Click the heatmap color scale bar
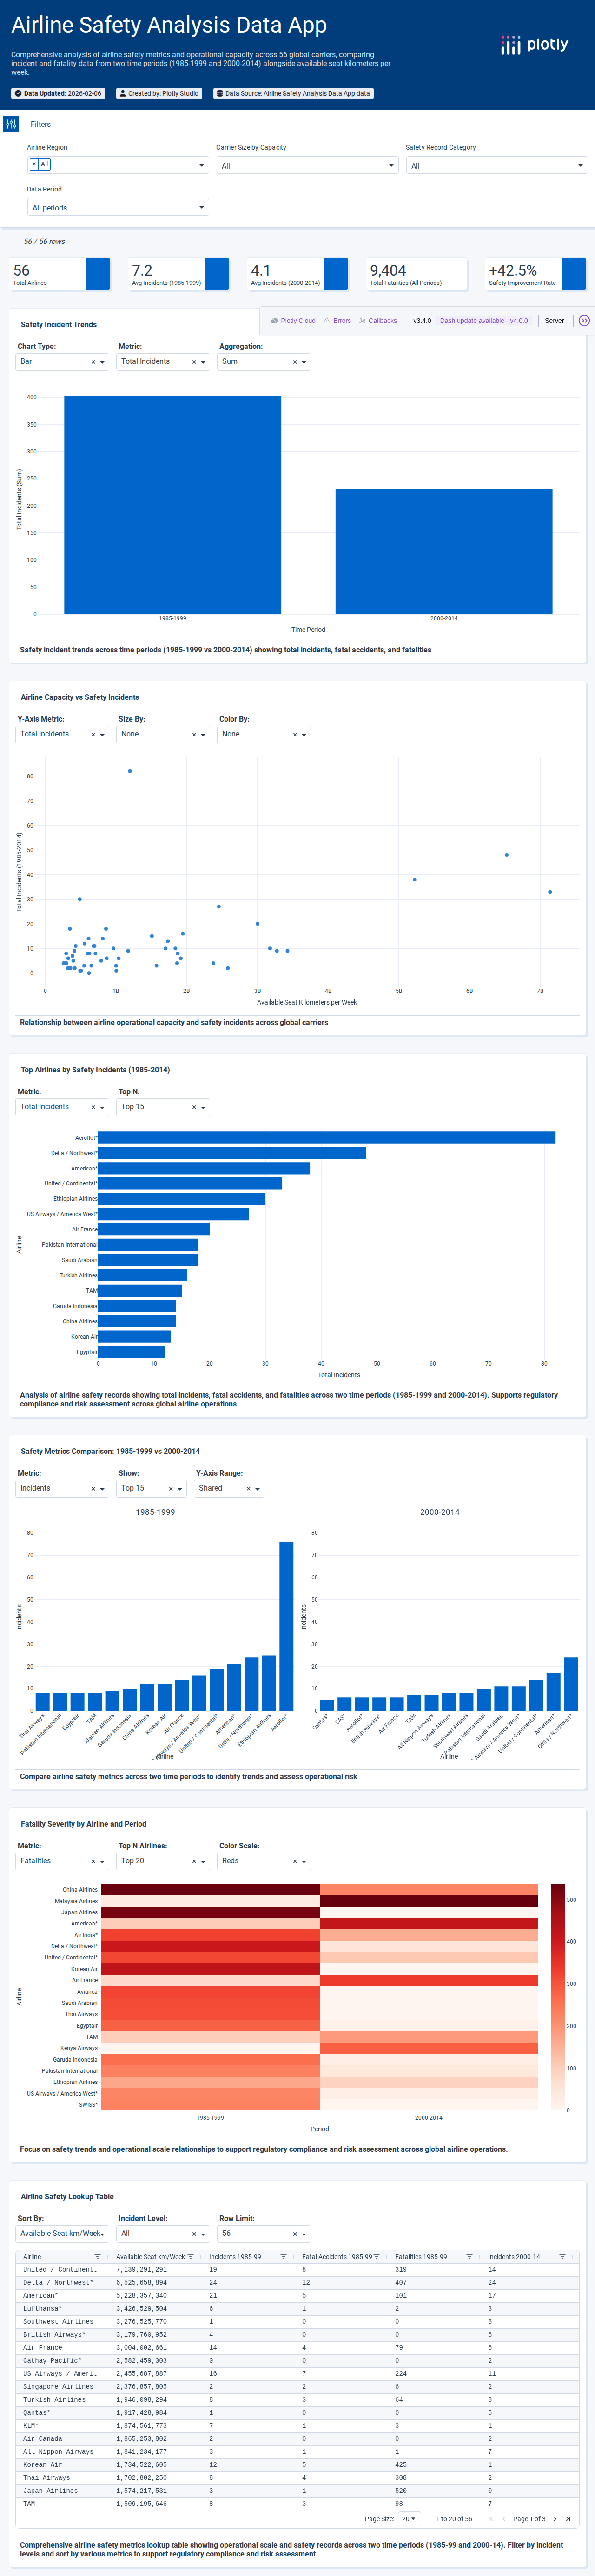This screenshot has width=595, height=2576. point(558,1997)
